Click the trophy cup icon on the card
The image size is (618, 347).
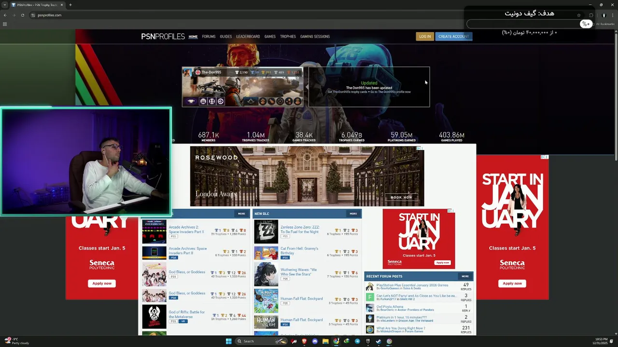click(191, 101)
